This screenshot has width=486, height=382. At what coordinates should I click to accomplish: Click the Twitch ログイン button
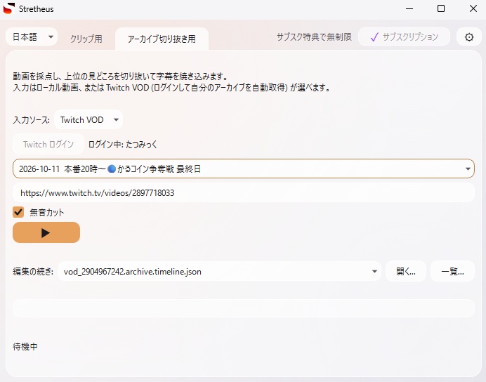pos(48,145)
